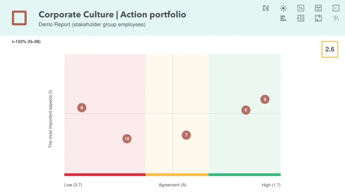Viewport: 345px width, 194px height.
Task: Click the red low-agreement bar segment
Action: point(105,174)
